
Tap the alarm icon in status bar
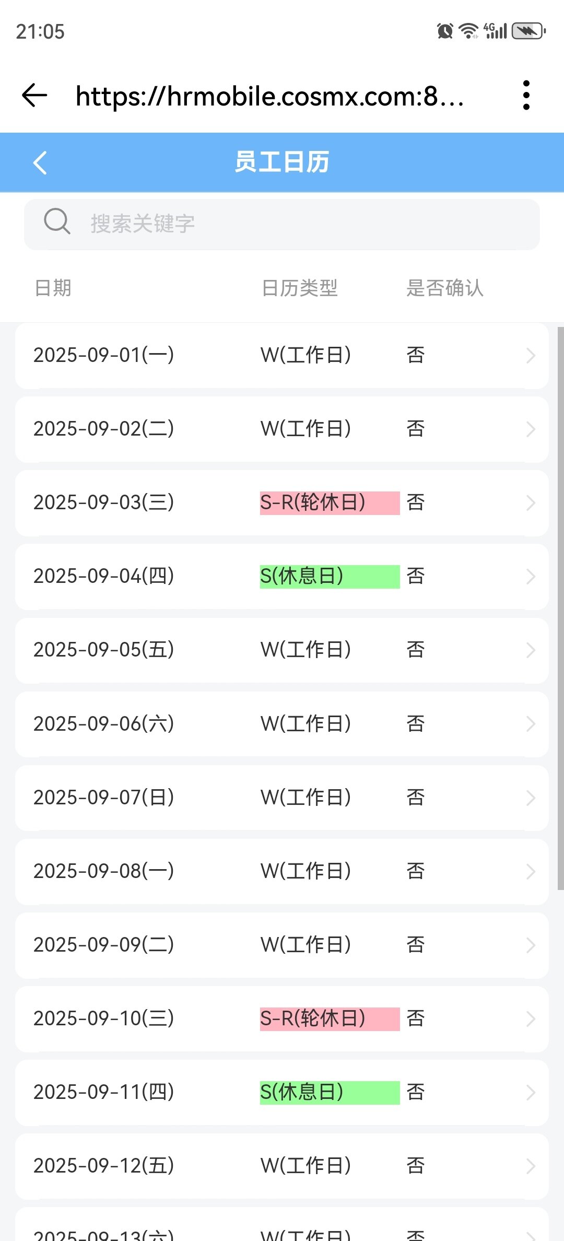tap(444, 31)
